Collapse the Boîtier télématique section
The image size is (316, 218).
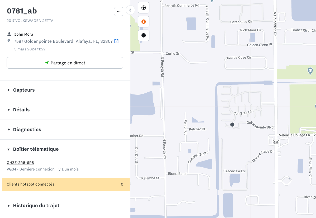tap(36, 149)
